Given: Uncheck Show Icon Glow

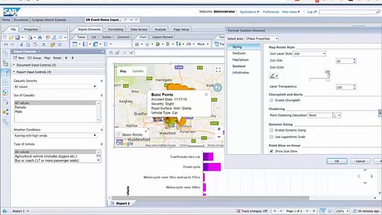Looking at the screenshot, I should tap(272, 151).
